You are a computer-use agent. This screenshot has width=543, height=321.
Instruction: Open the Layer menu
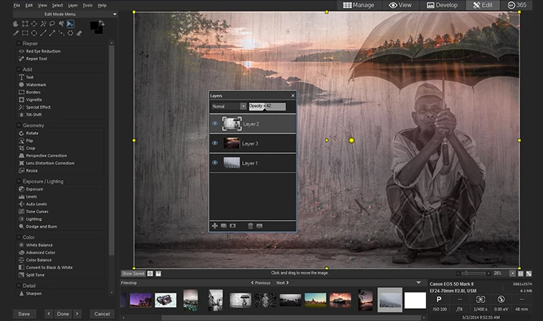pyautogui.click(x=72, y=5)
